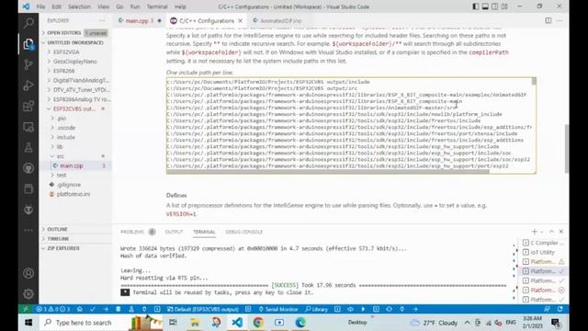The width and height of the screenshot is (588, 331).
Task: Open the Run and Debug view
Action: [x=28, y=86]
